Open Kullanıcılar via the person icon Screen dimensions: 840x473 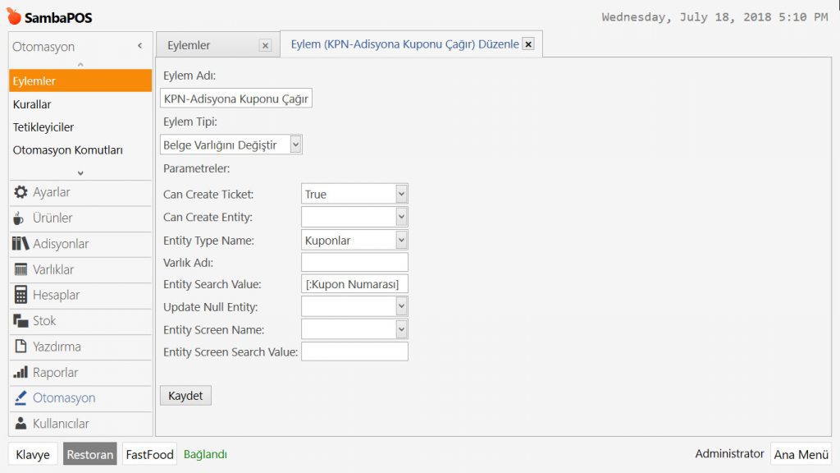(x=21, y=424)
